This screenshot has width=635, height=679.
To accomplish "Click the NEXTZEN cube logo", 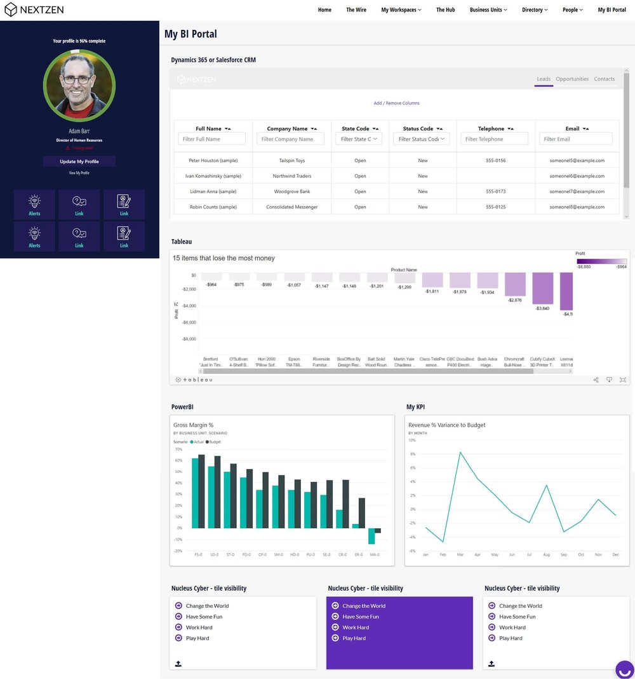I will click(x=10, y=10).
